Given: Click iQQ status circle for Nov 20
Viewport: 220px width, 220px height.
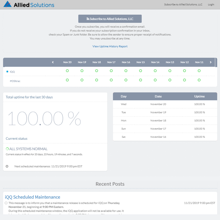Looking at the screenshot, I should 67,71.
